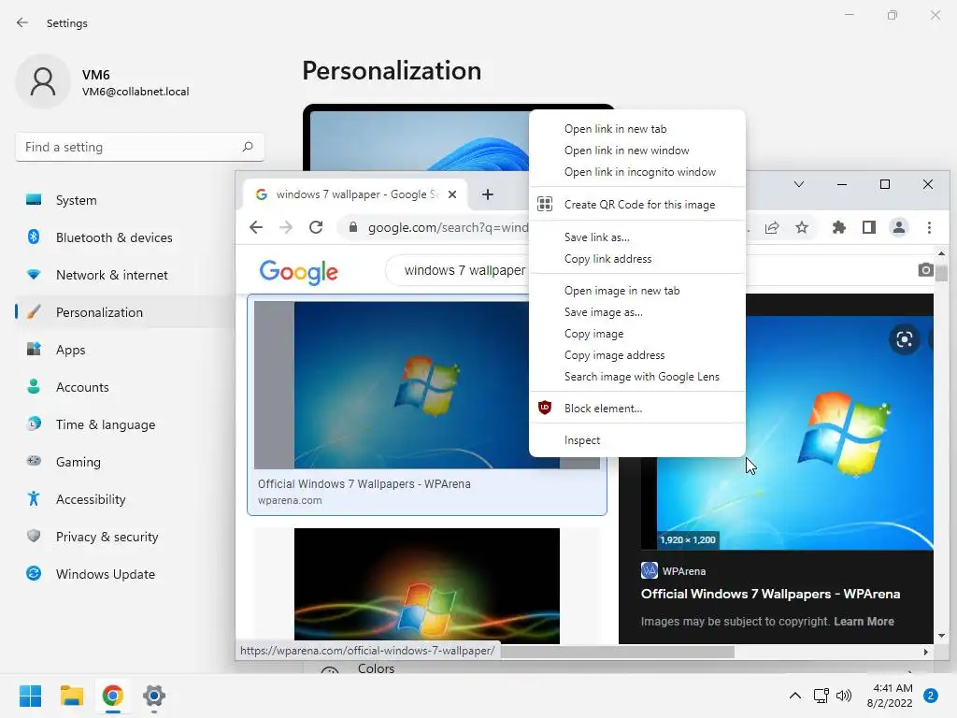Viewport: 957px width, 718px height.
Task: Click Learn More copyright link
Action: click(864, 621)
